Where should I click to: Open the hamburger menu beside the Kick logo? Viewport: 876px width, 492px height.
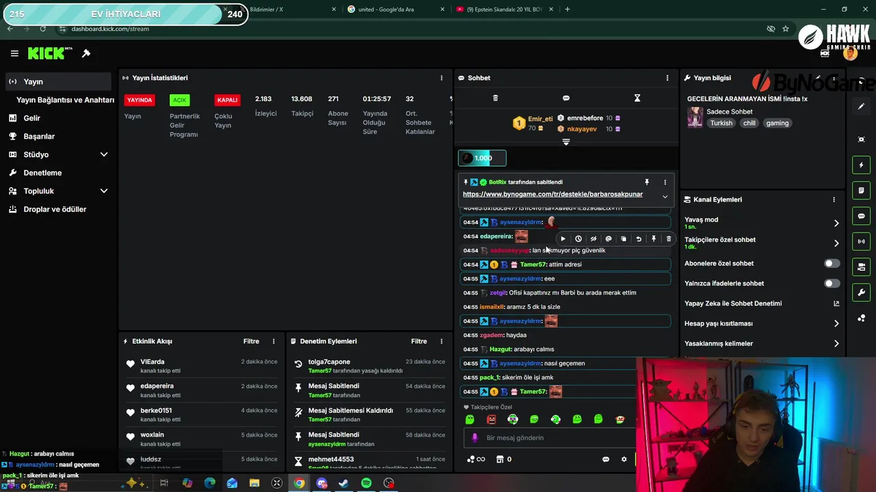click(x=14, y=53)
